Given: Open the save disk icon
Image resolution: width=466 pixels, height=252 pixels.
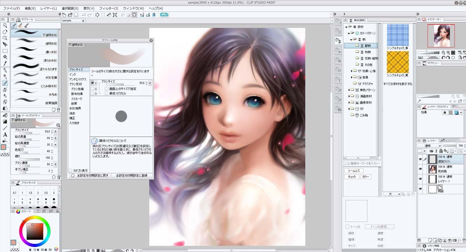Looking at the screenshot, I should 76,15.
